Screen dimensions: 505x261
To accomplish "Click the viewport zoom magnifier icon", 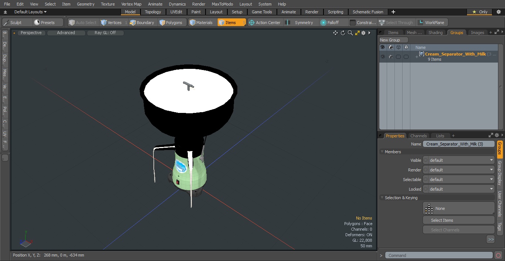I will (x=350, y=33).
